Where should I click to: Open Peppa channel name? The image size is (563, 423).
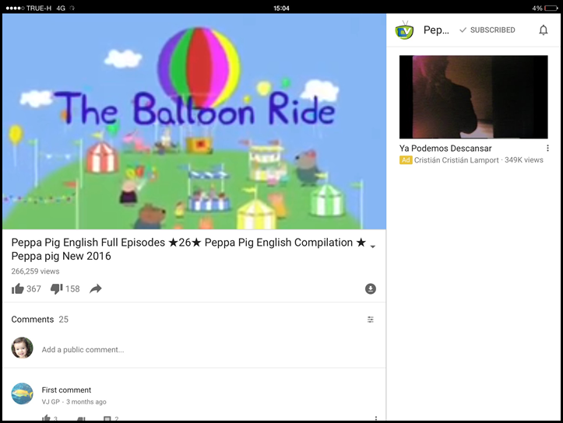[x=436, y=30]
